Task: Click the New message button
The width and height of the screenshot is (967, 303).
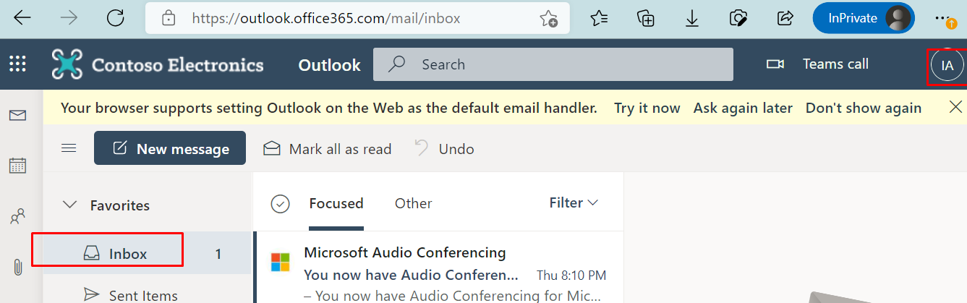Action: pyautogui.click(x=170, y=148)
